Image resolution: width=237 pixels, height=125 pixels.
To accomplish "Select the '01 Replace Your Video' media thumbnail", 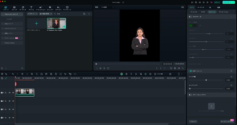I will 56,23.
